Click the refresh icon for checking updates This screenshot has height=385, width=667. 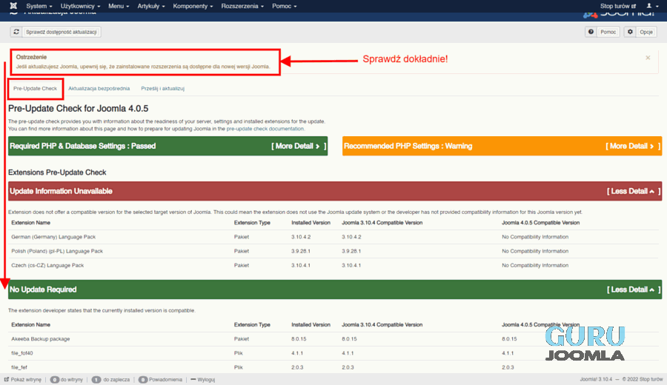tap(16, 32)
